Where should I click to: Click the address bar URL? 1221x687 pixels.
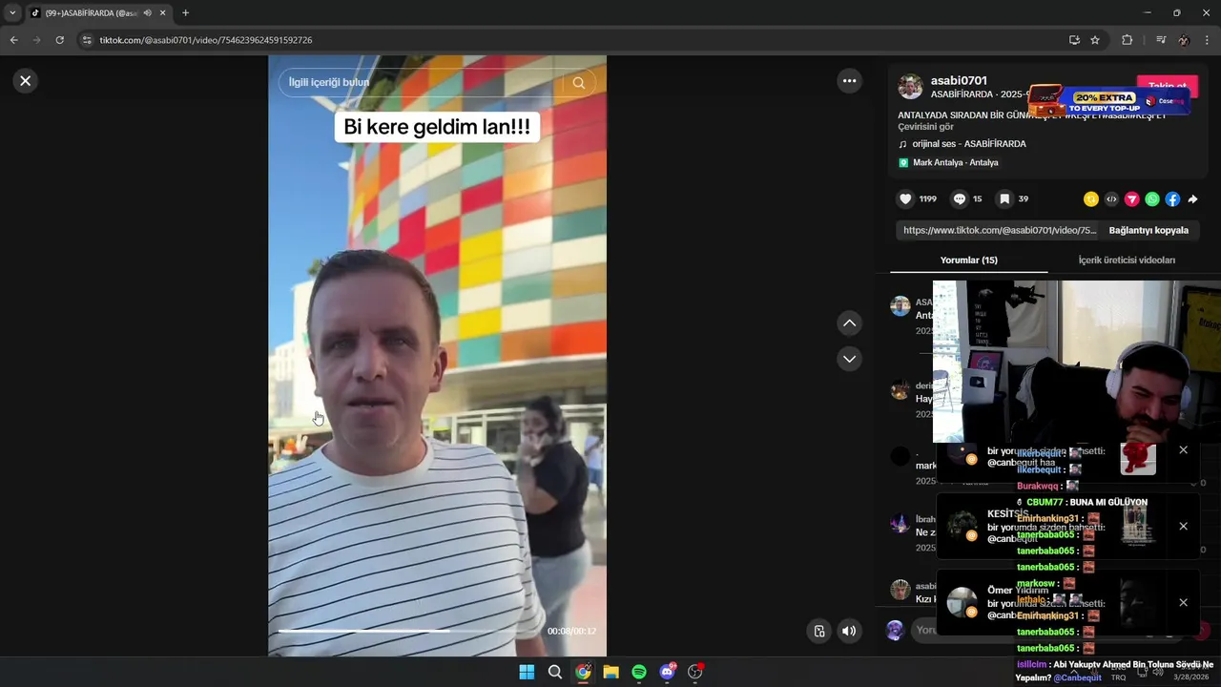(x=206, y=40)
